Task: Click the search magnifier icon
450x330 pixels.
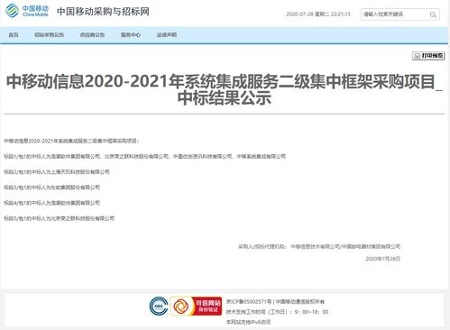Action: [x=433, y=14]
